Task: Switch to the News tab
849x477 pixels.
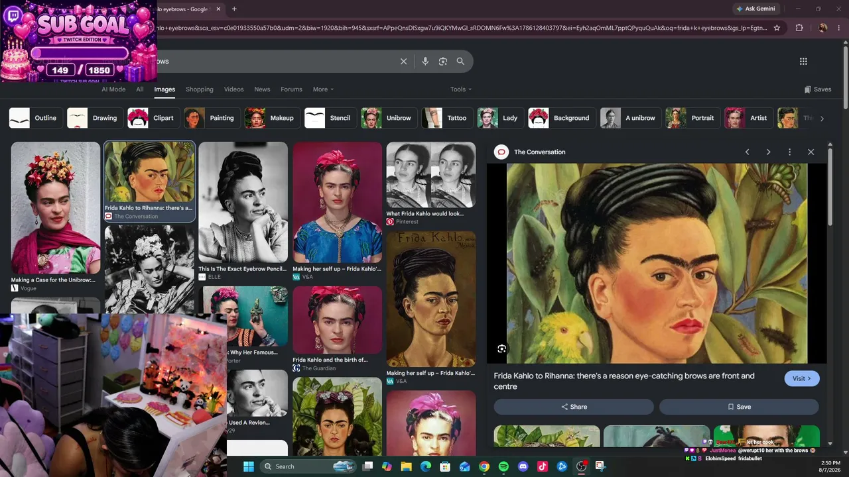Action: click(x=262, y=89)
